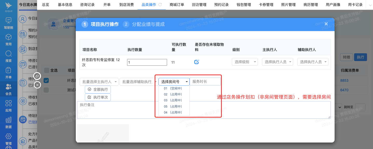Image resolution: width=373 pixels, height=149 pixels.
Task: Switch to the 预约记录 tab
Action: pos(222,5)
